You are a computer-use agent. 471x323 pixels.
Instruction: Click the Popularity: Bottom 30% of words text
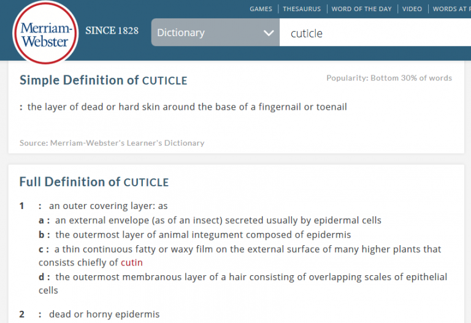point(389,78)
